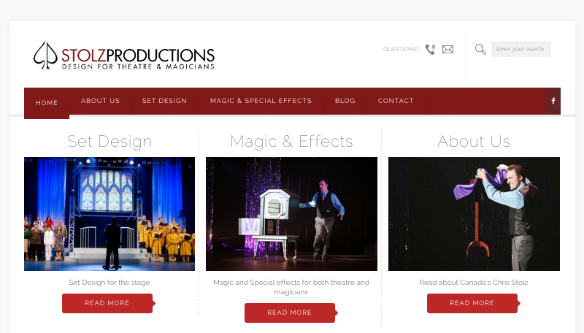Image resolution: width=584 pixels, height=333 pixels.
Task: Click Read More under Magic & Effects
Action: 290,313
